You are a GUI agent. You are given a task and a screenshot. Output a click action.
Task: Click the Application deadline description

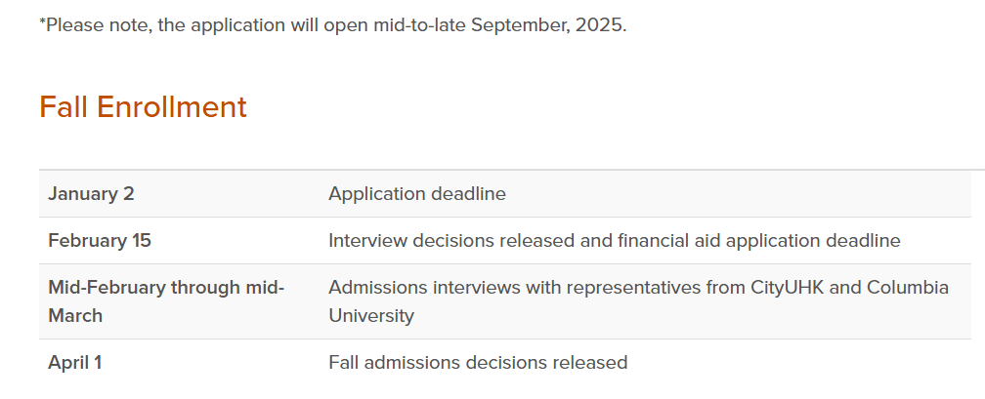tap(417, 194)
